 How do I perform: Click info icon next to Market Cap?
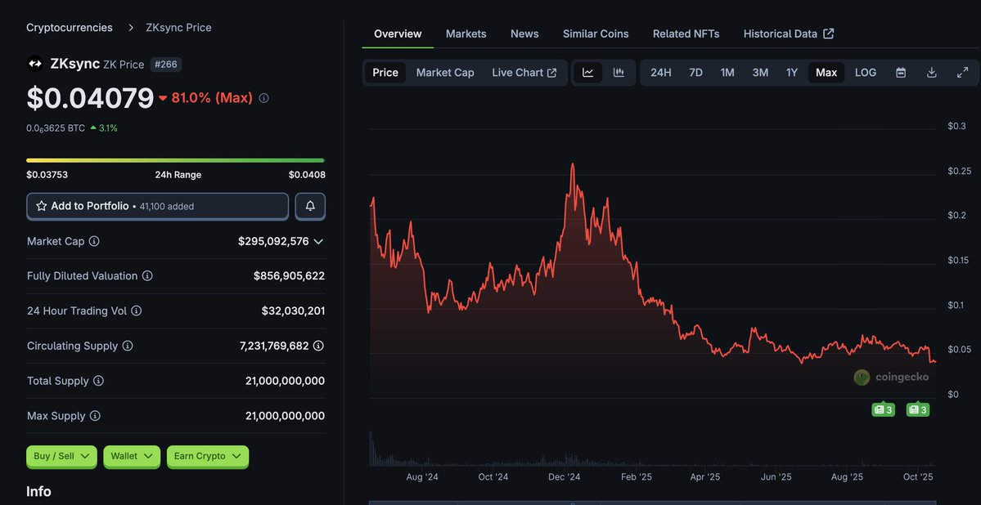coord(94,242)
